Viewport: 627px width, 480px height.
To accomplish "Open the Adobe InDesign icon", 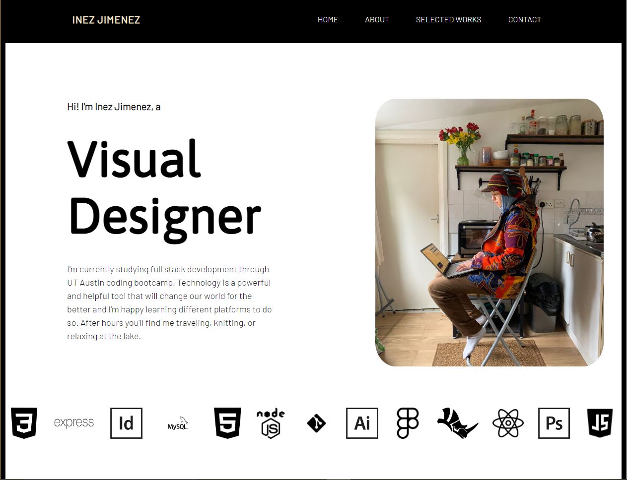I will point(126,423).
